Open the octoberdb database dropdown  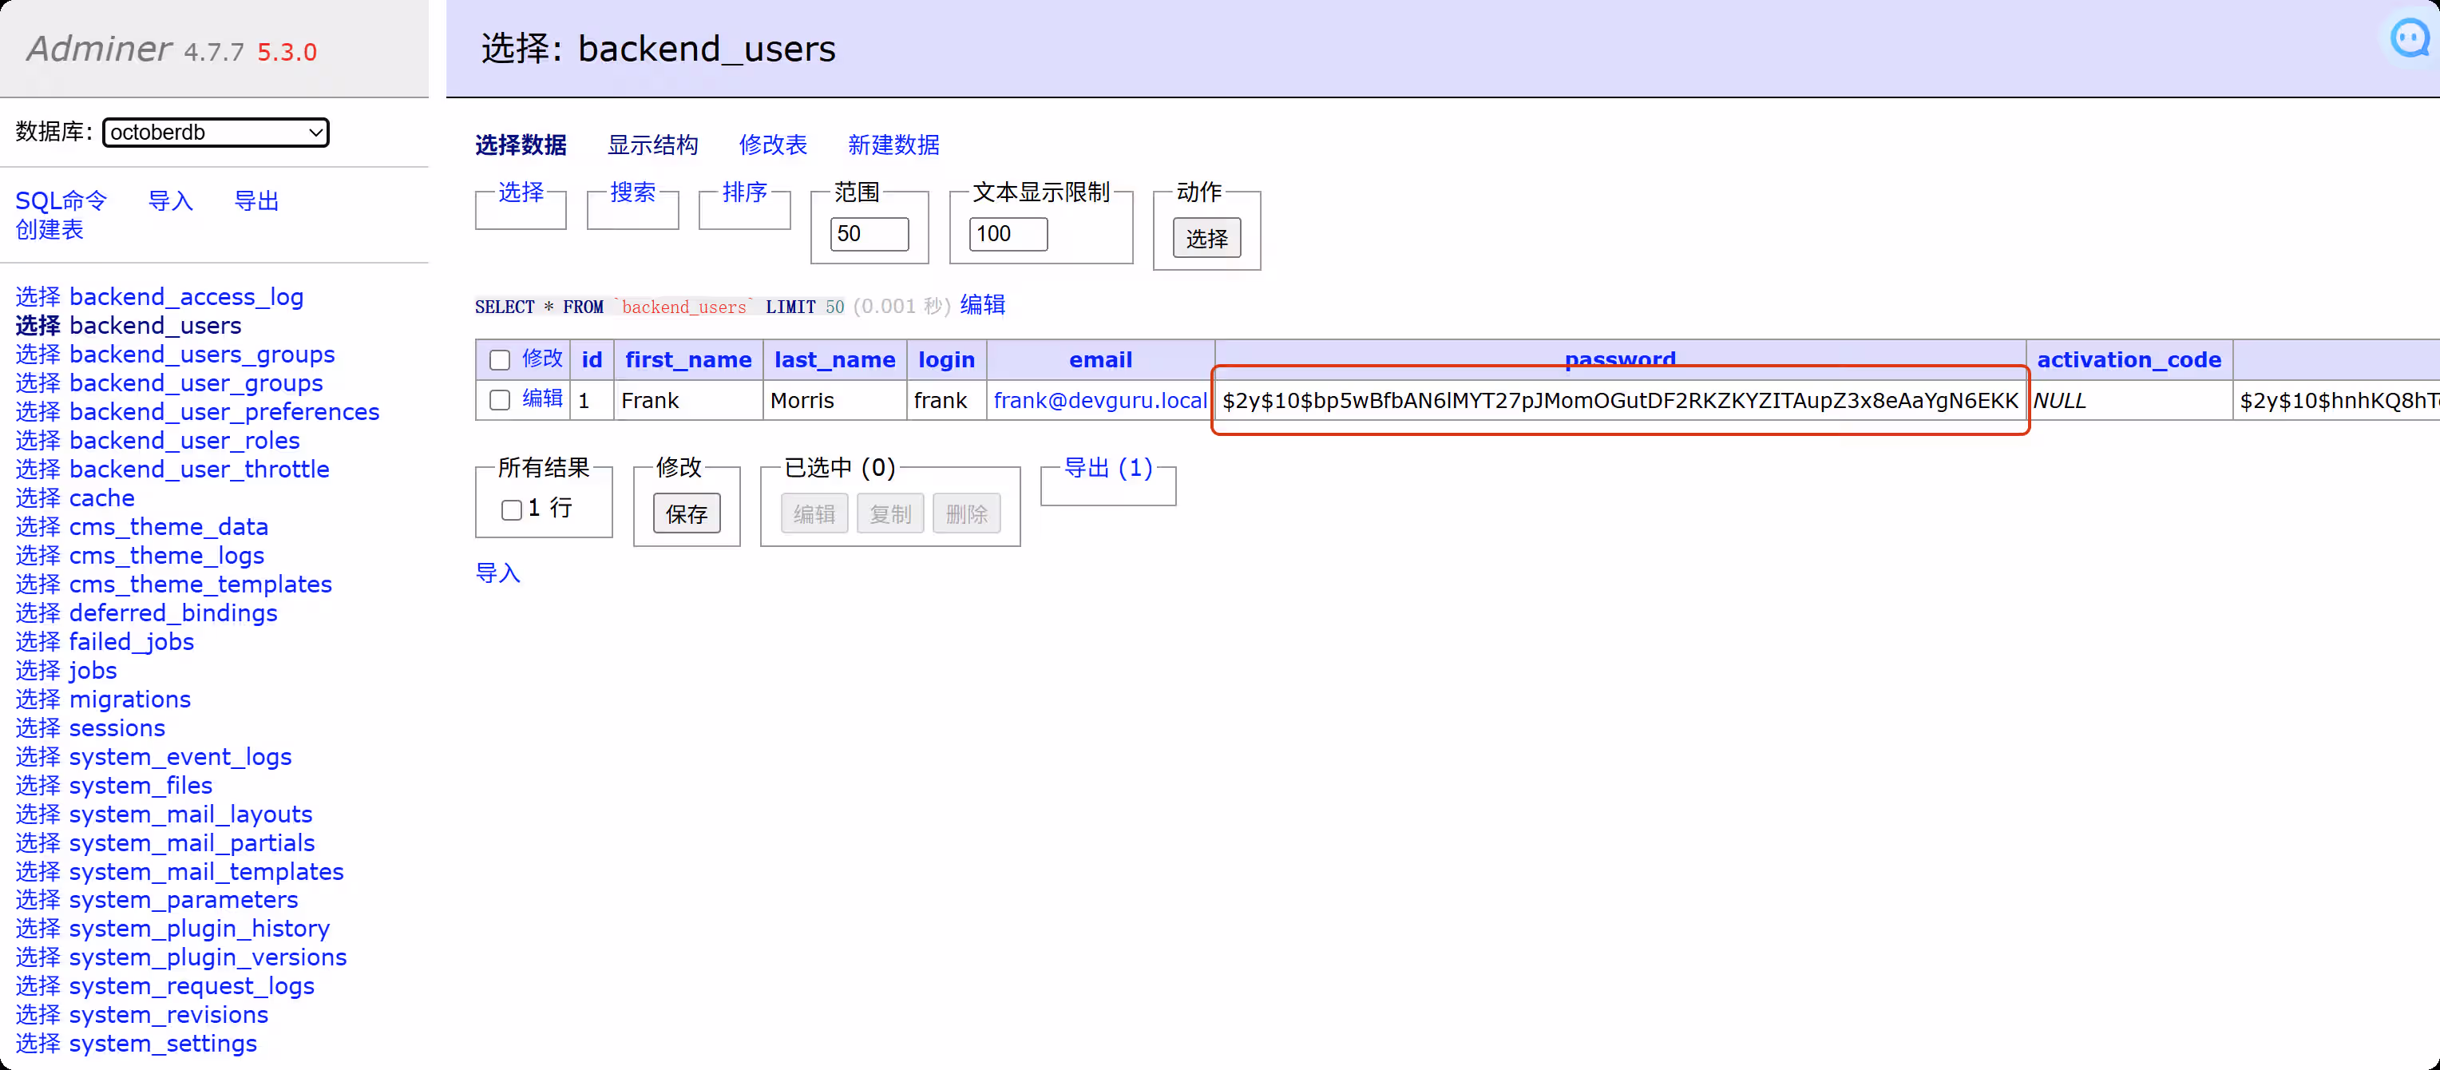(215, 132)
